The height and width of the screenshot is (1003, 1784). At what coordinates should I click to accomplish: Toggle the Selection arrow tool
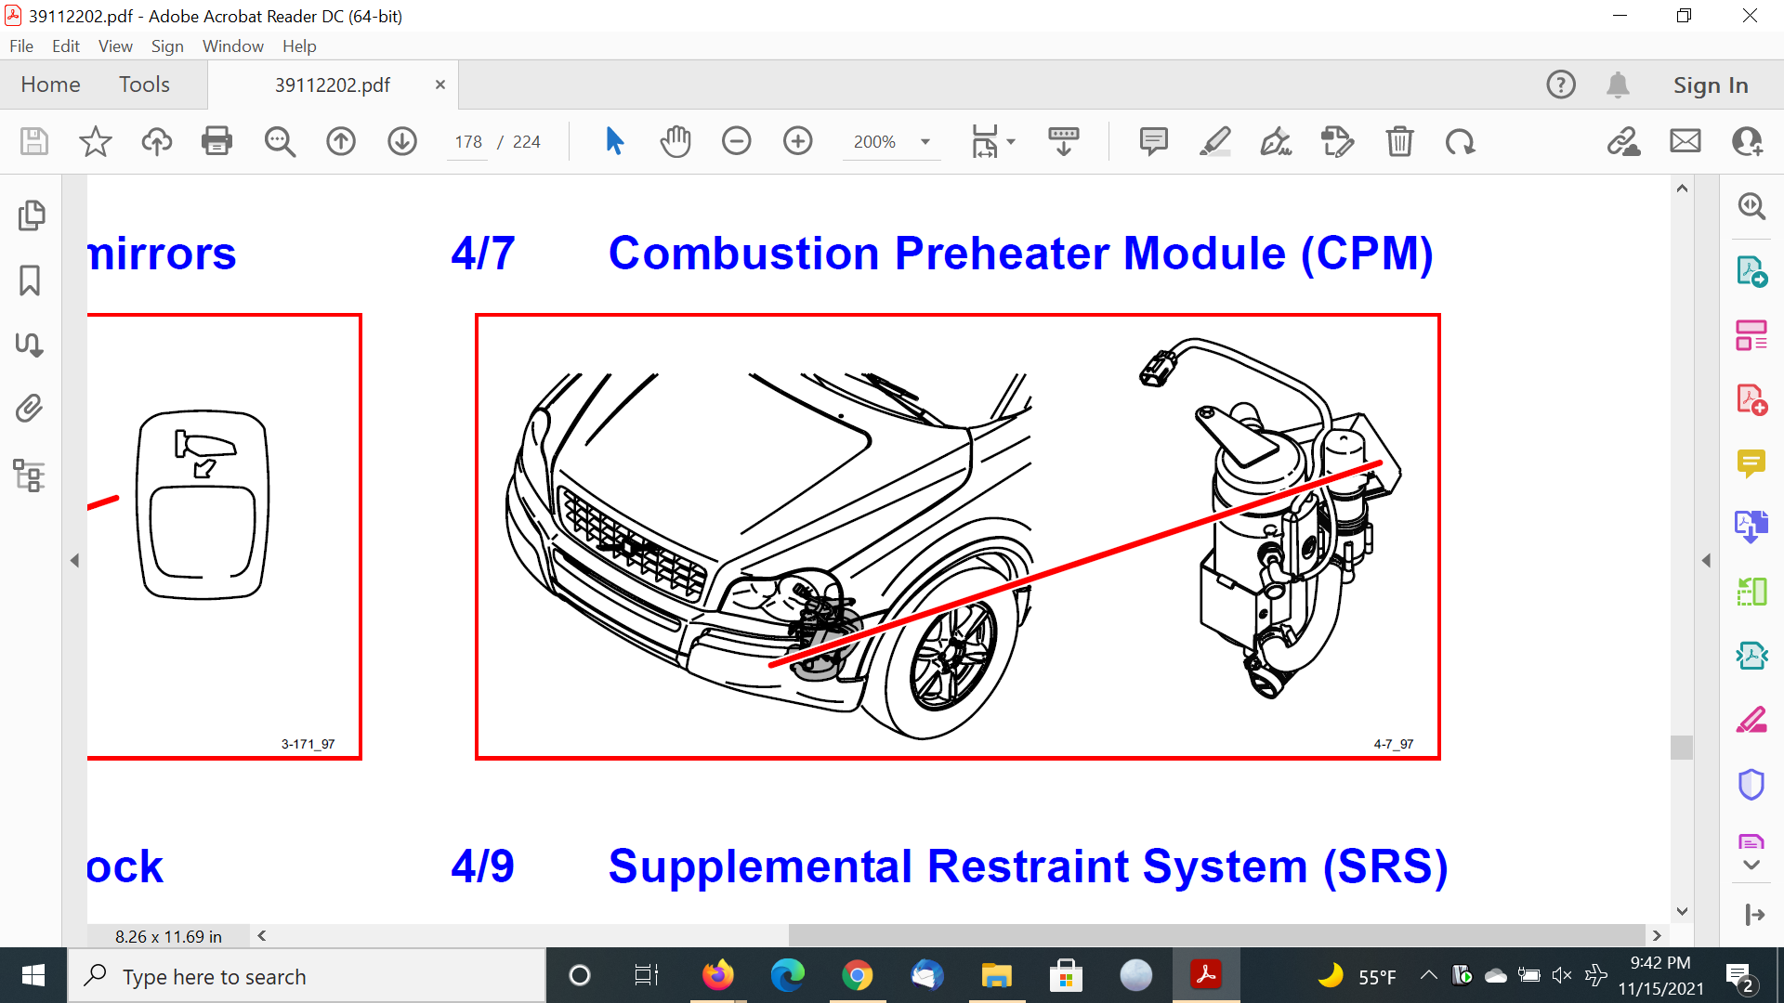614,141
